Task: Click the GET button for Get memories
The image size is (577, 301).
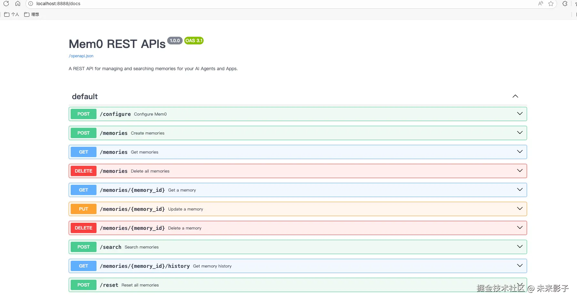Action: point(83,152)
